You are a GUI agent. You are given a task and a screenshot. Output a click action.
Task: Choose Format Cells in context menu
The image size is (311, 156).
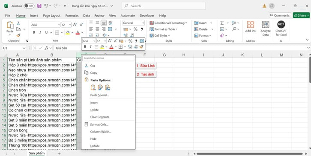point(108,124)
